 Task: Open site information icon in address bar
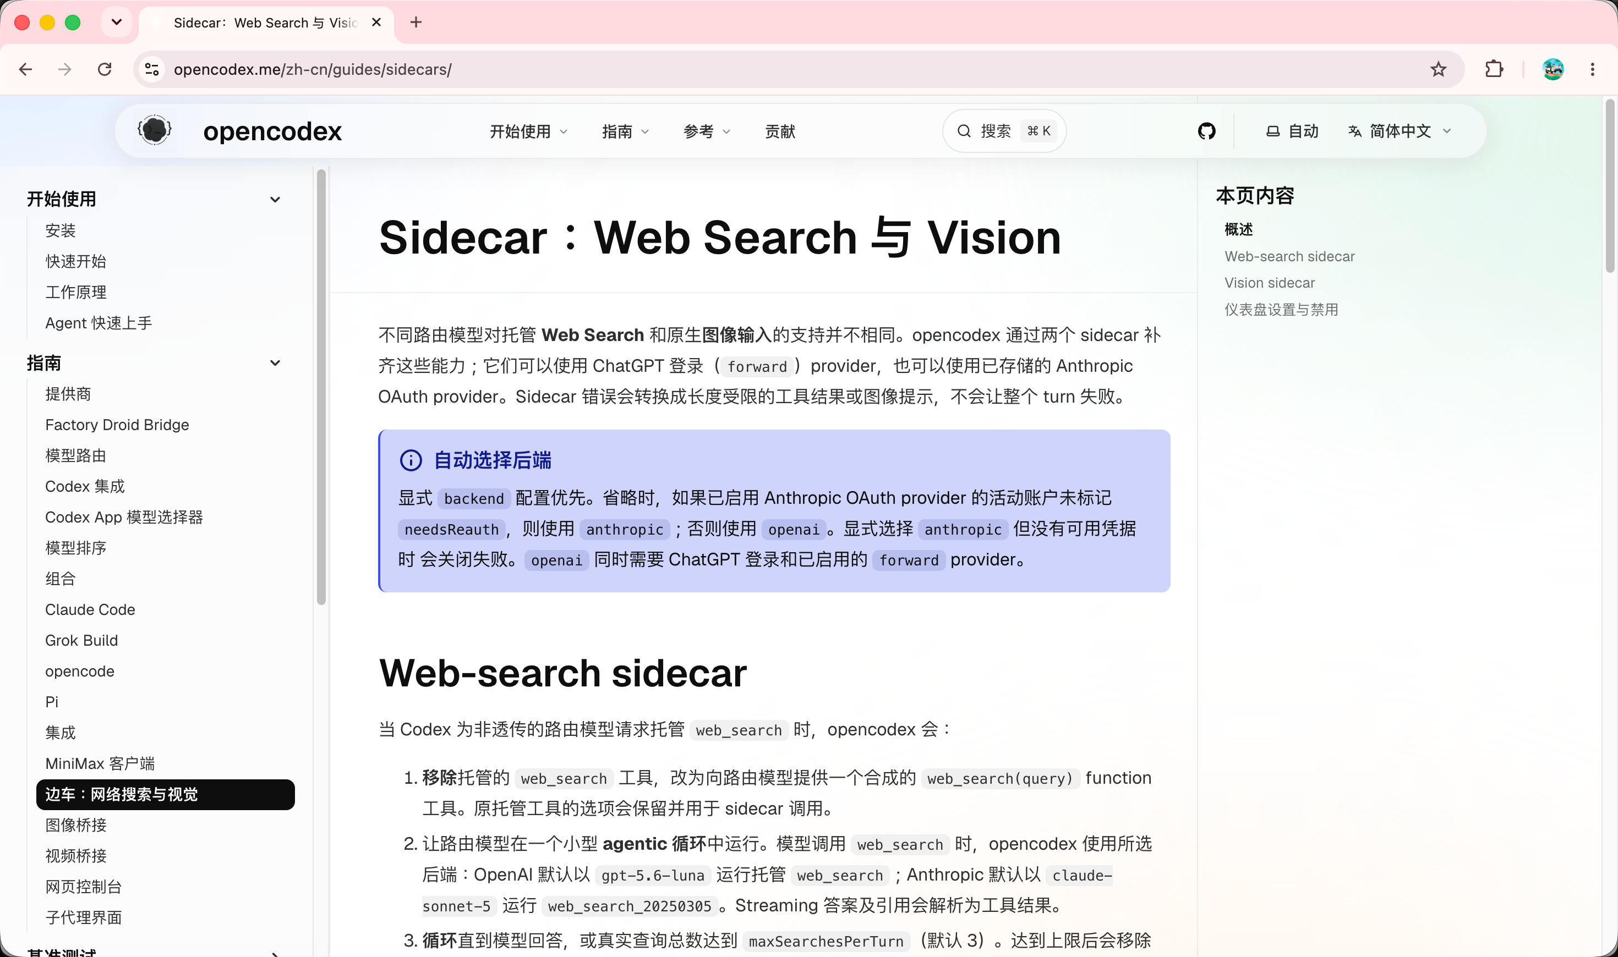pyautogui.click(x=152, y=69)
